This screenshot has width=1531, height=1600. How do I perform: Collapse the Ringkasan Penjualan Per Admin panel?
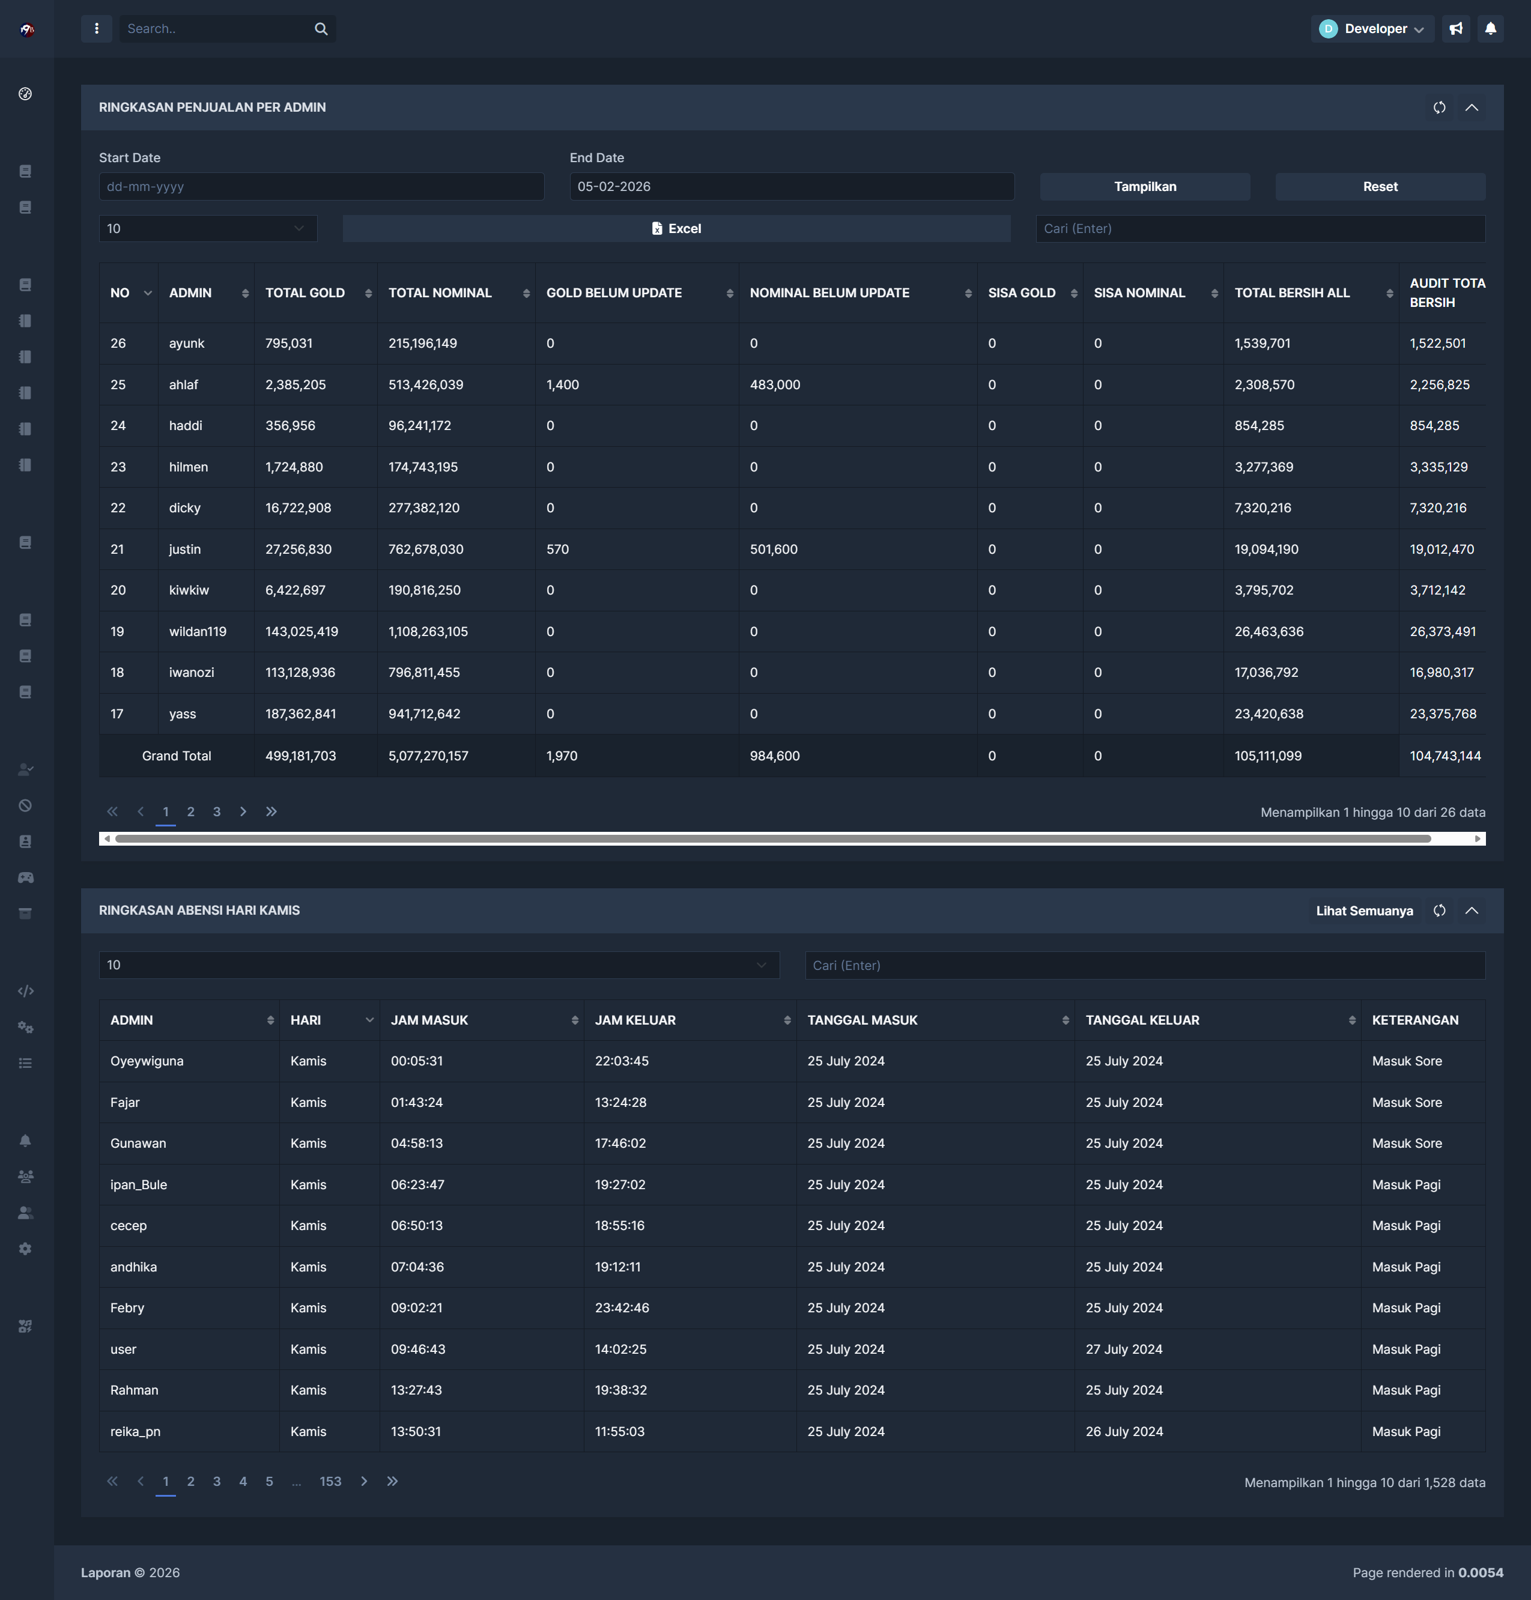(1472, 108)
